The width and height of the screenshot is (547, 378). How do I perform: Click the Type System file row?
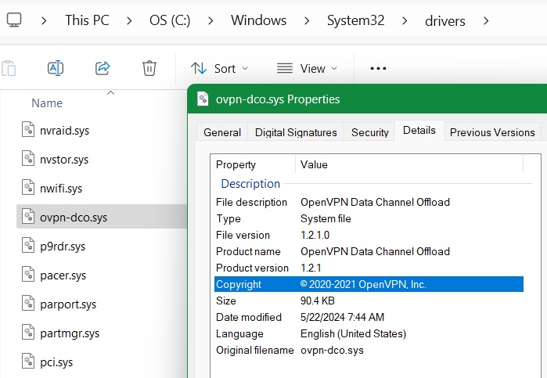[369, 218]
